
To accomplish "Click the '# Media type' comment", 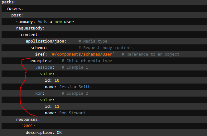I will pyautogui.click(x=93, y=41).
